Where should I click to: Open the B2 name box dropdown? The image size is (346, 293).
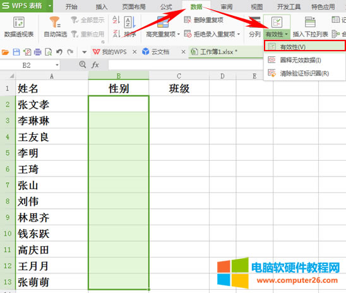57,65
